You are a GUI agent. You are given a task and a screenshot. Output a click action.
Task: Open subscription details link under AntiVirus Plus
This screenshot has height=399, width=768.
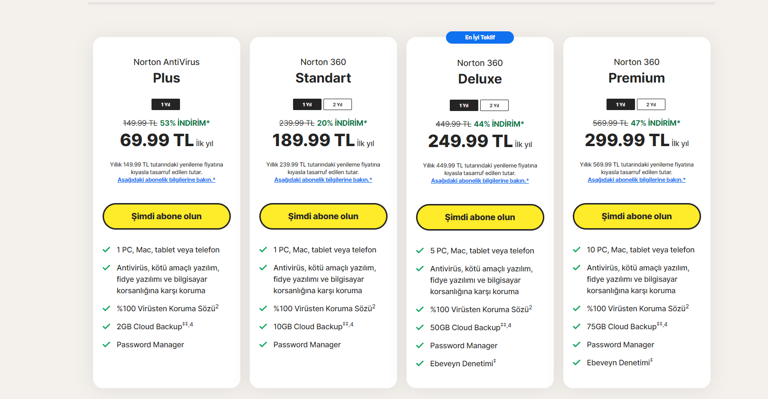(166, 180)
